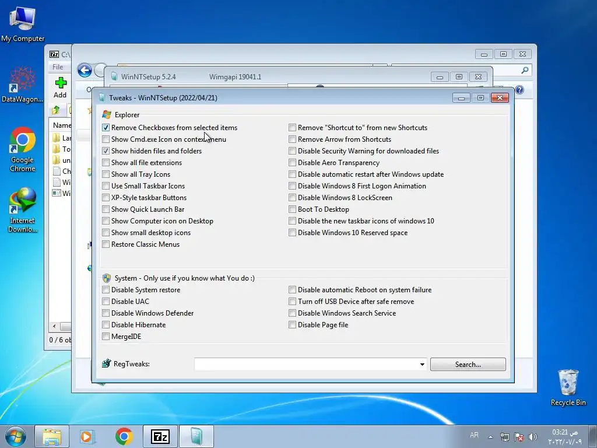Check Disable Page file
The width and height of the screenshot is (597, 448).
tap(292, 325)
